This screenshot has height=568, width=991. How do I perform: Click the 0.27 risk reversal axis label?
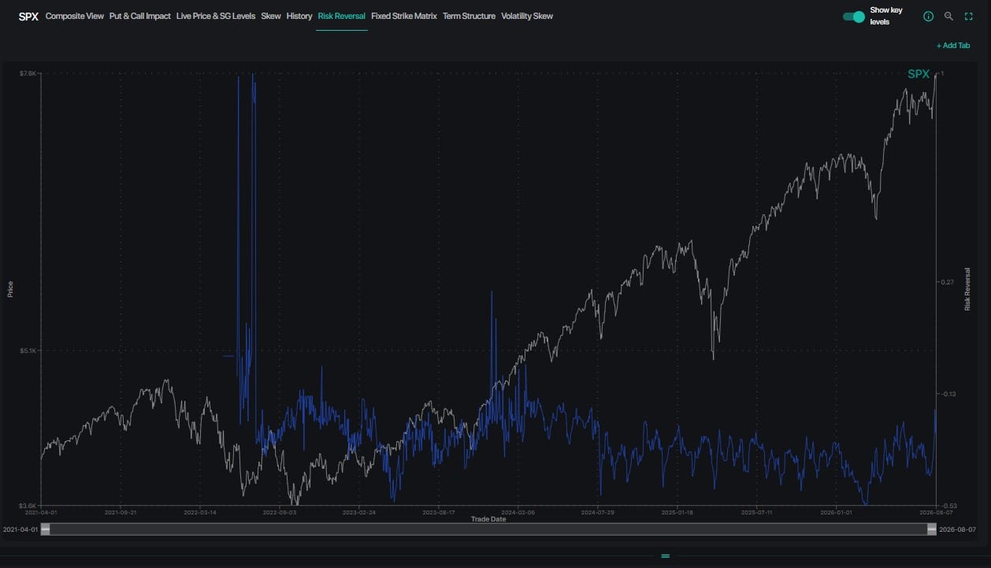pos(947,281)
